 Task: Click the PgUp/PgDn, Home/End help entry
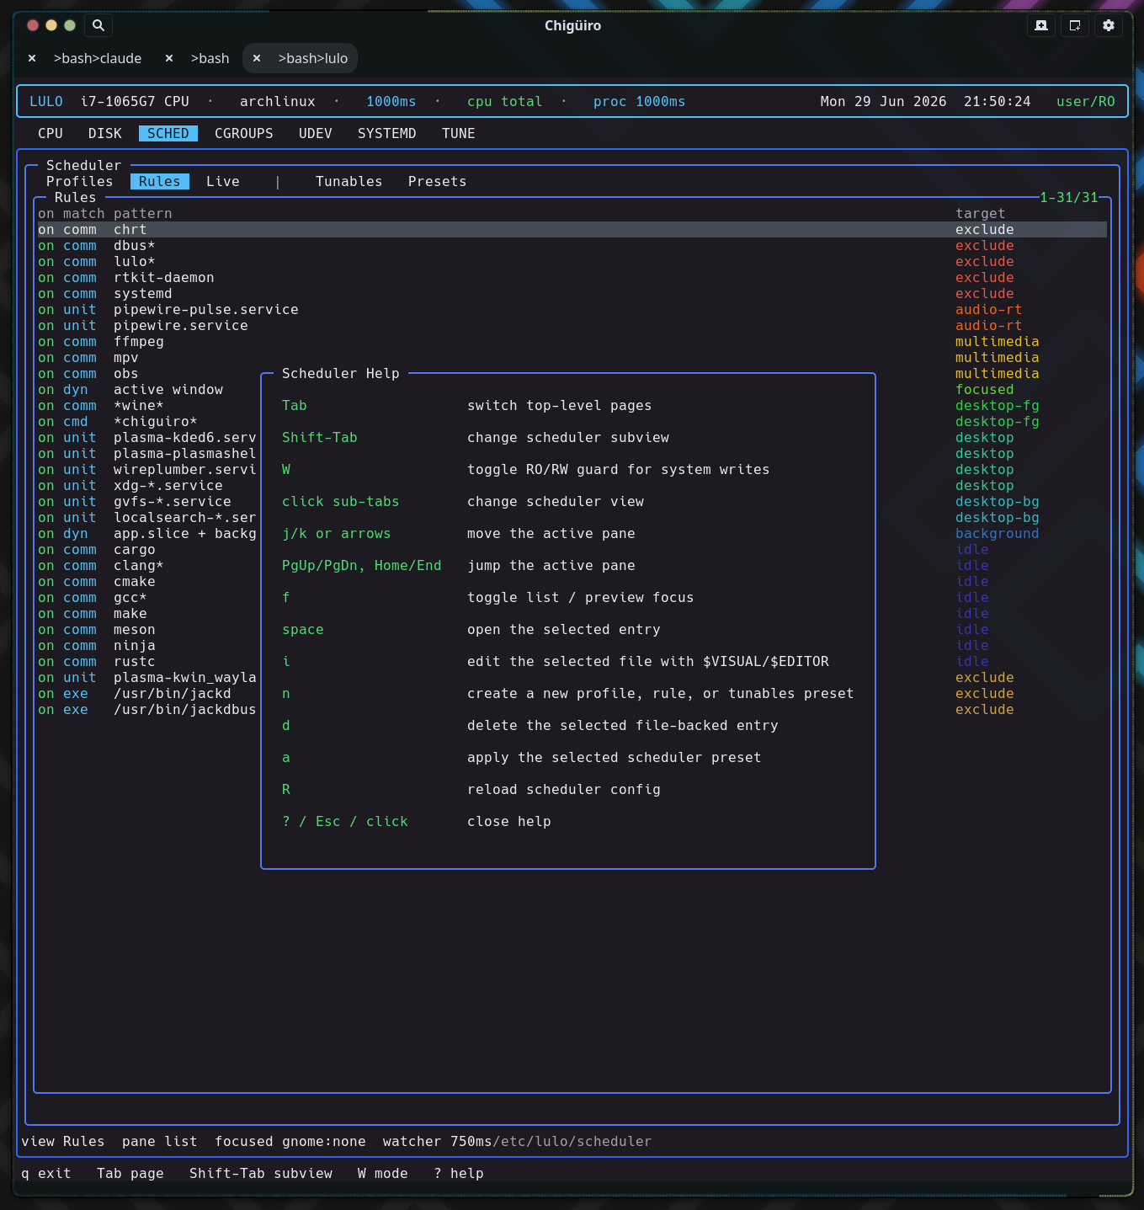362,565
